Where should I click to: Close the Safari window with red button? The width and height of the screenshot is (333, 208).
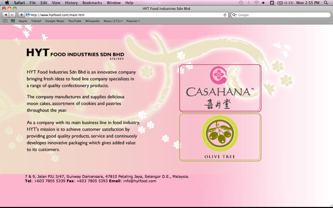(4, 9)
